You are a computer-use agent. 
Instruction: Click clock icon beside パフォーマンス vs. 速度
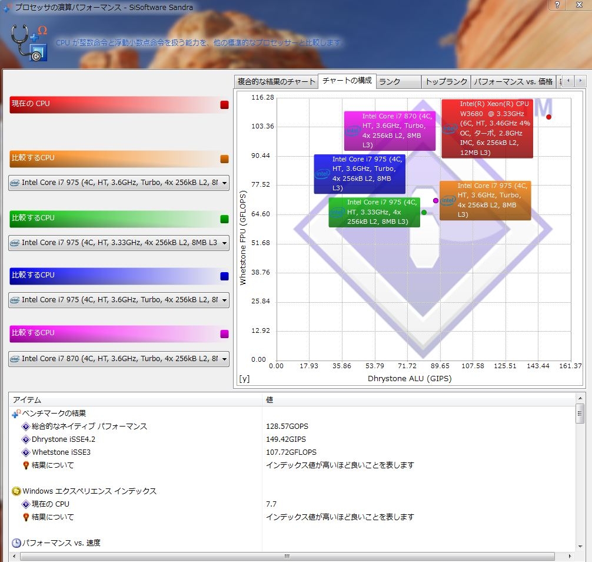click(16, 543)
